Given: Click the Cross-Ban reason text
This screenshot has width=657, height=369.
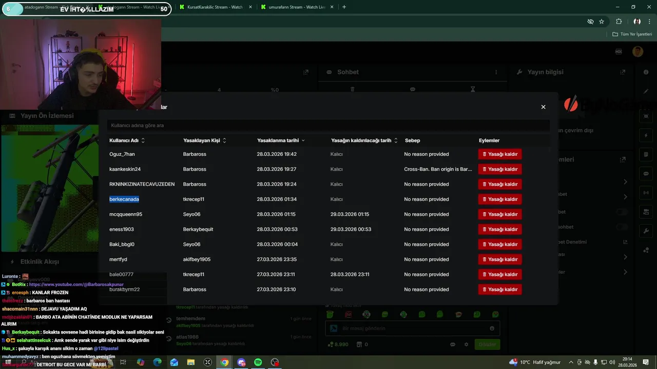Looking at the screenshot, I should [x=438, y=169].
